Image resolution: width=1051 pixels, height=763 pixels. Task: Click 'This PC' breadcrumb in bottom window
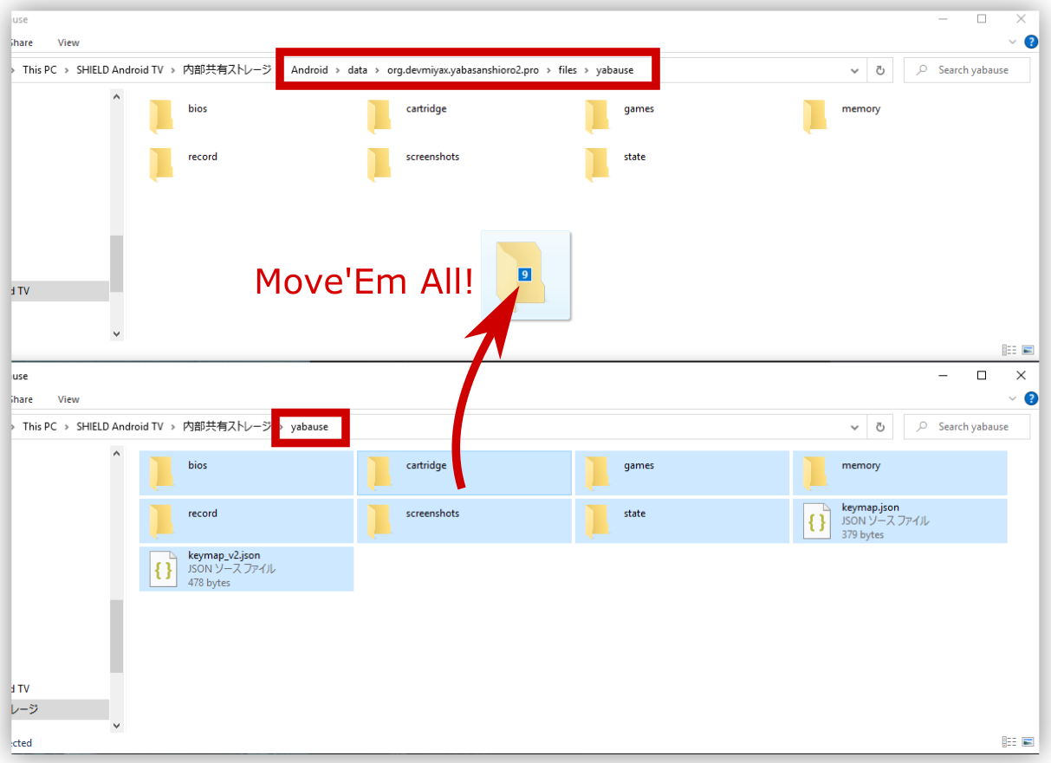coord(40,427)
